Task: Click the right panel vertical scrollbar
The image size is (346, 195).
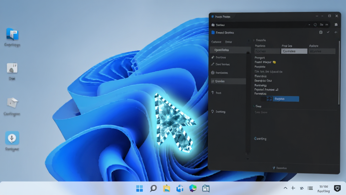Action: 339,73
